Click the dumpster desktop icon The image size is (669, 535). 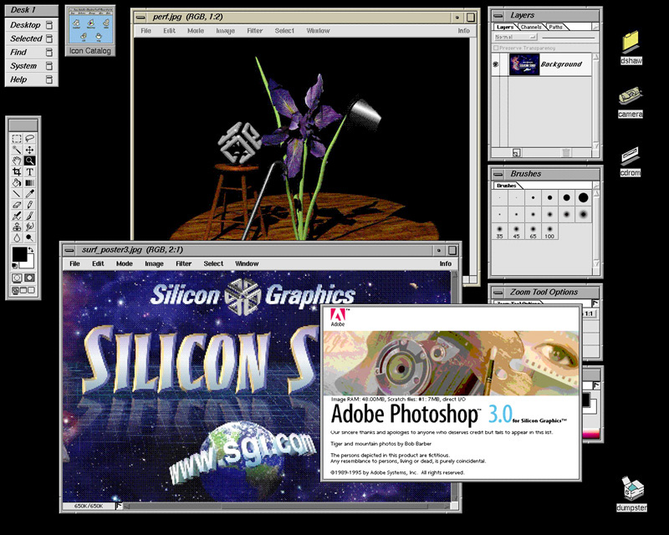coord(631,493)
